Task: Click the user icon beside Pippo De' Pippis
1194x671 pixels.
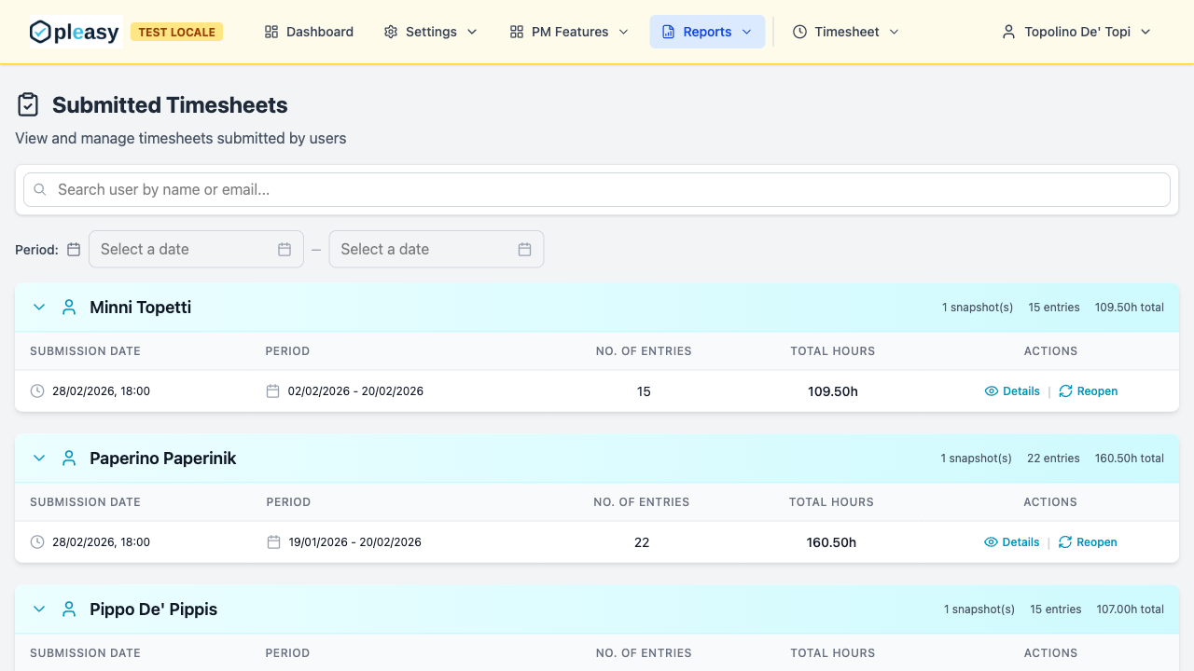Action: coord(69,609)
